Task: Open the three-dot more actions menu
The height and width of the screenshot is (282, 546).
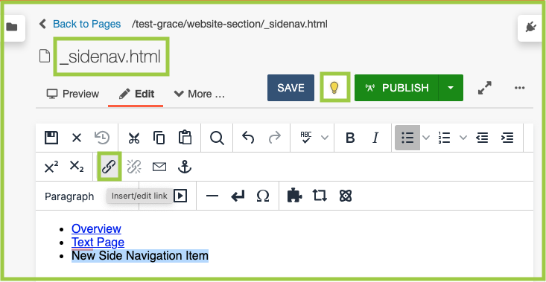Action: click(x=519, y=88)
